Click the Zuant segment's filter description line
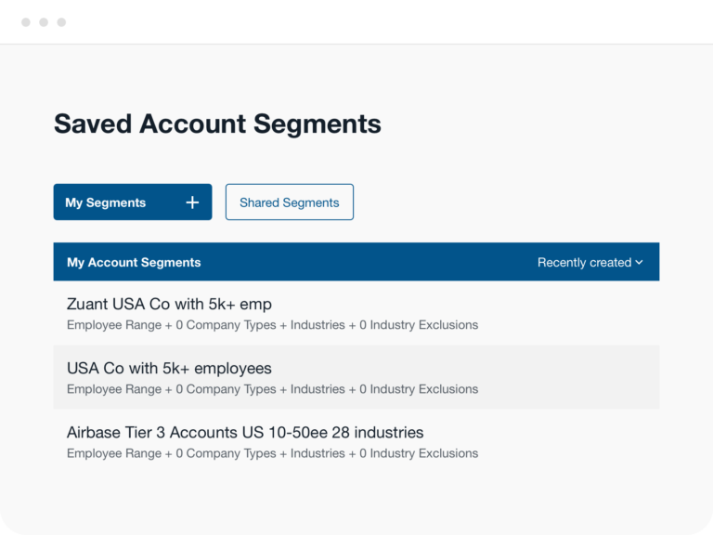This screenshot has width=713, height=535. pos(272,325)
